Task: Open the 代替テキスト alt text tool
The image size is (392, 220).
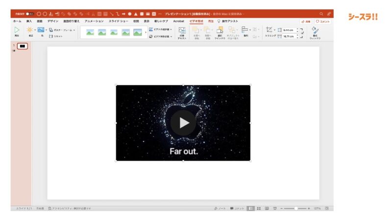Action: click(182, 33)
